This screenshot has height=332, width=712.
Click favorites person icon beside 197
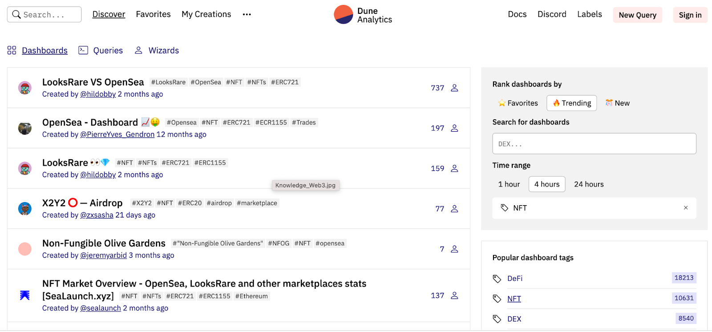point(454,128)
